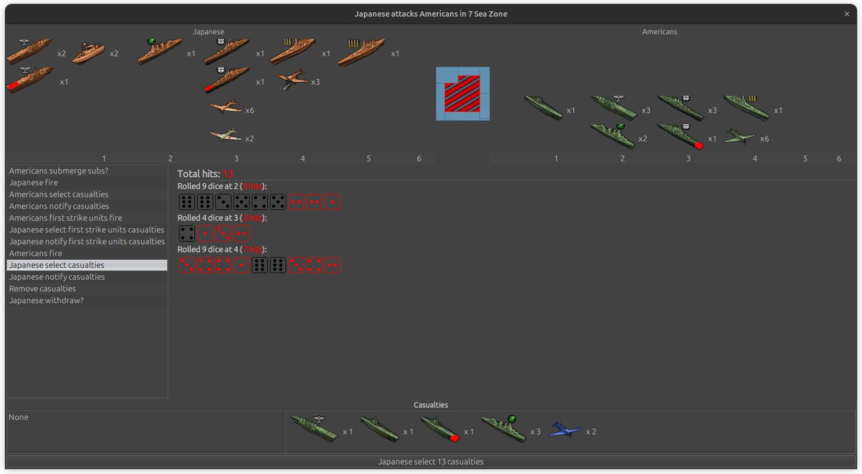Click the red one die in 'at 2' row

point(333,202)
